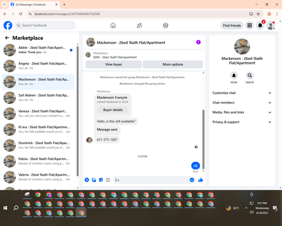Open the Facebook menu grid icon
Screen dimensions: 282x226
click(x=249, y=25)
